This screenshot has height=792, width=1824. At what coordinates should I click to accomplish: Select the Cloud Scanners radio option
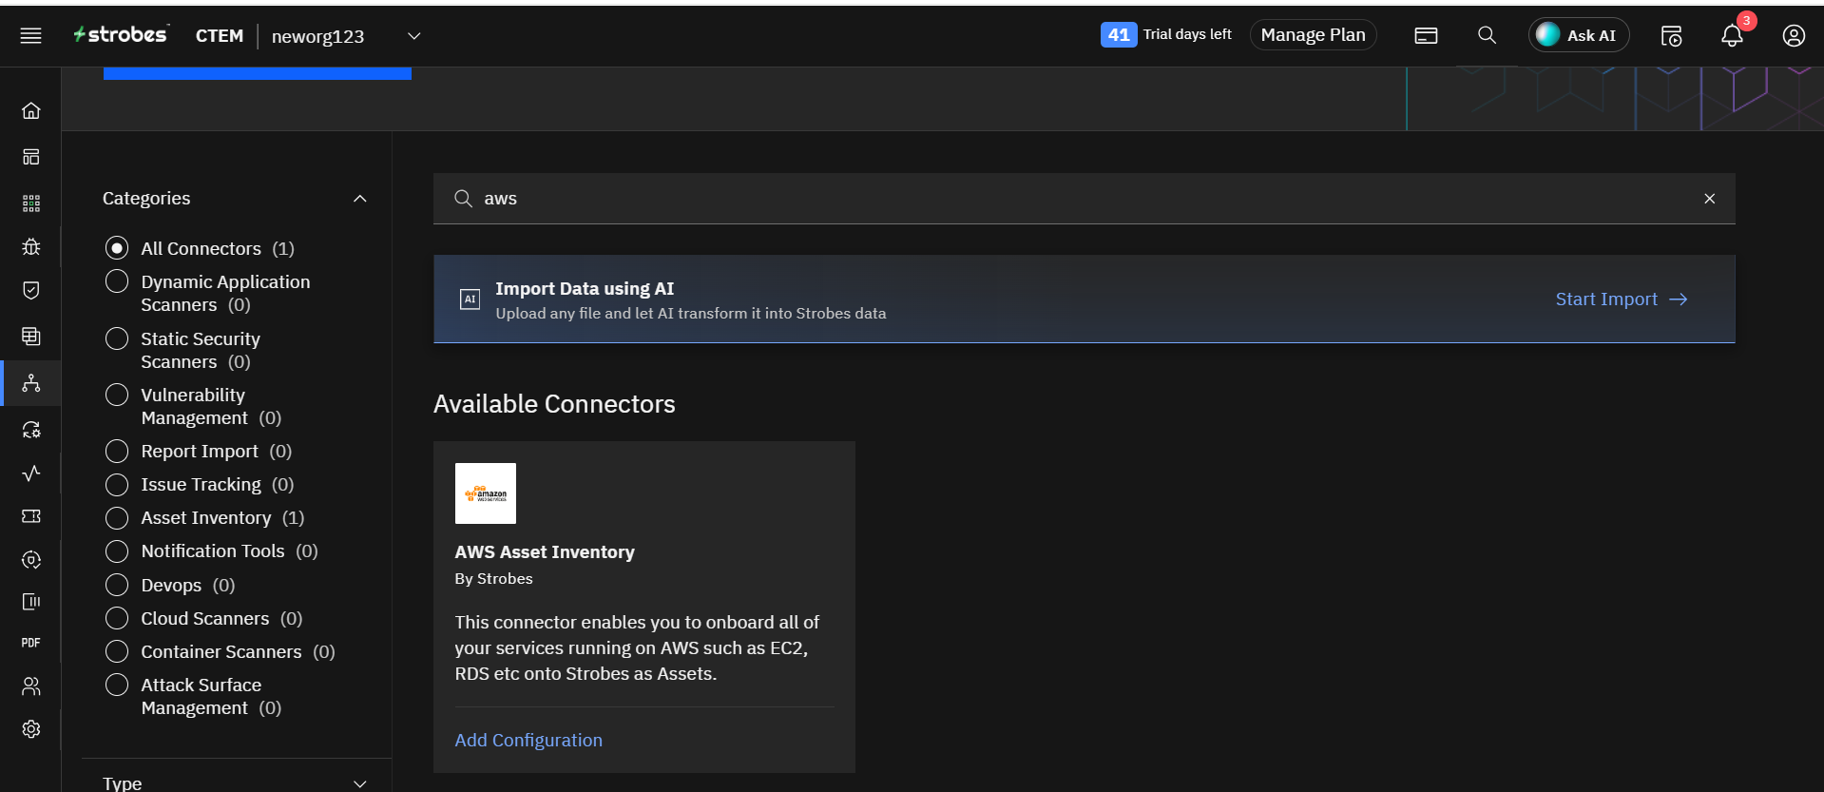(x=117, y=619)
